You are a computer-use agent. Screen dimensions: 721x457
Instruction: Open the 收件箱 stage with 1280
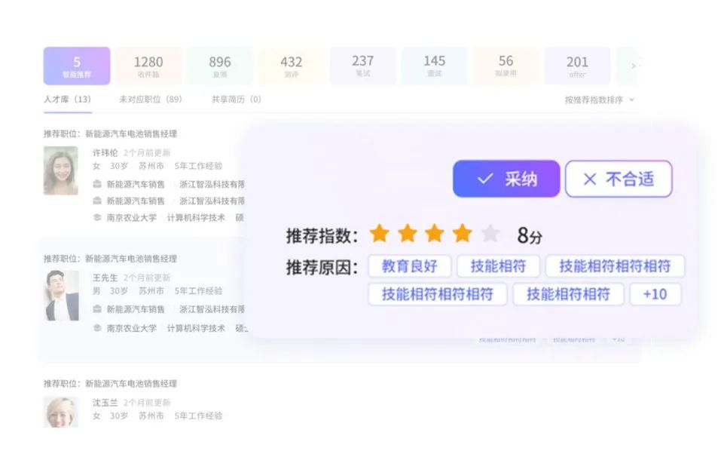coord(148,66)
